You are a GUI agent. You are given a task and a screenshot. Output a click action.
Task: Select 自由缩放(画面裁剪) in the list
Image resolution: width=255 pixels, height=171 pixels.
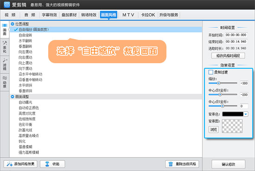tap(106, 29)
